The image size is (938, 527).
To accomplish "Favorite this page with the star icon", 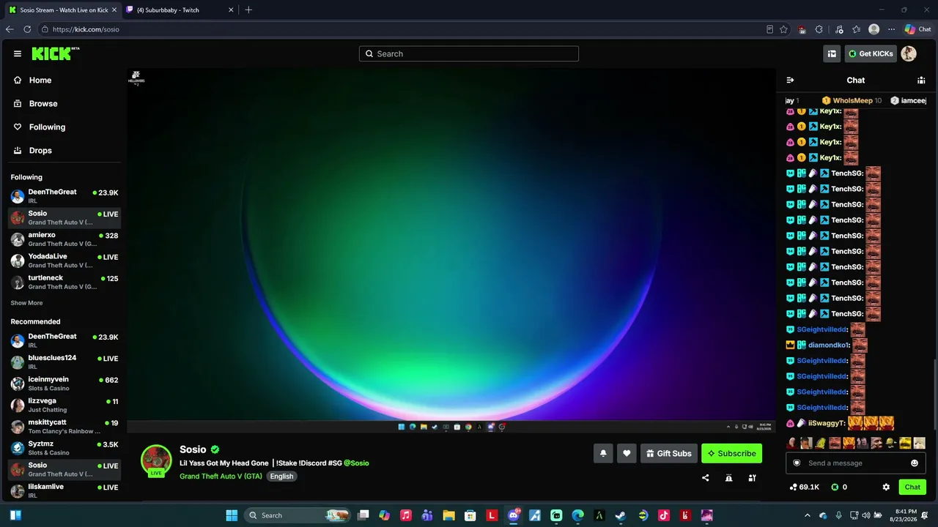I will coord(783,29).
